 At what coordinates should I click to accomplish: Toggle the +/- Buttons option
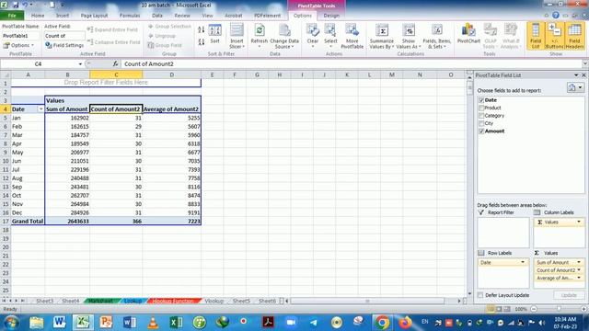tap(554, 36)
